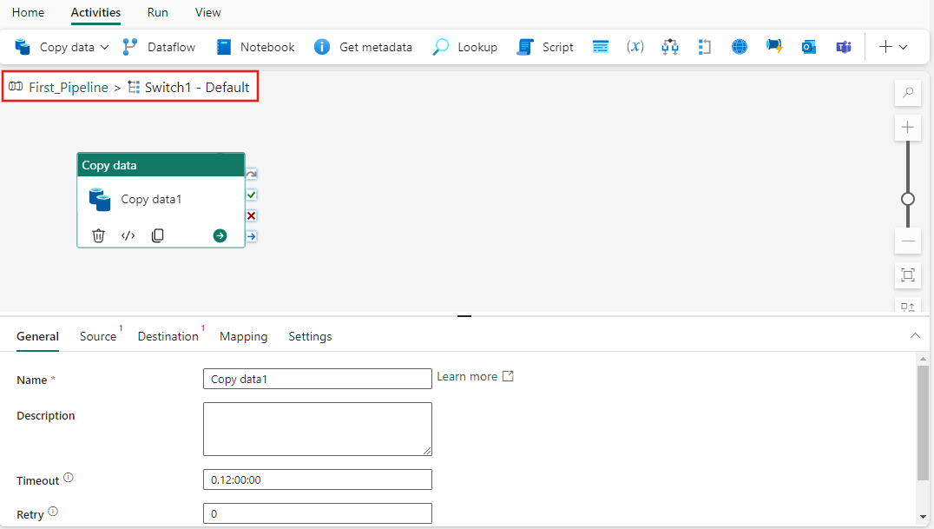Collapse the properties panel chevron
Screen dimensions: 934x529
click(x=915, y=335)
